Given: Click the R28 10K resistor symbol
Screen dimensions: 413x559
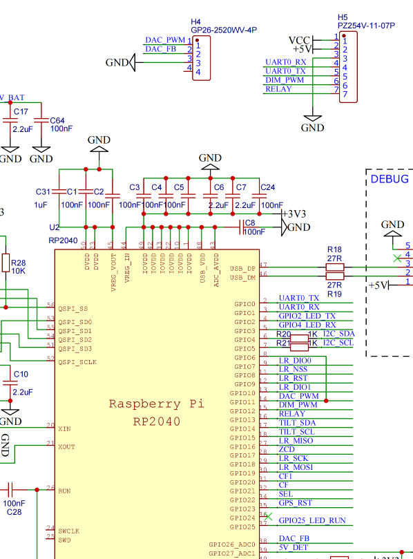Looking at the screenshot, I should coord(6,263).
